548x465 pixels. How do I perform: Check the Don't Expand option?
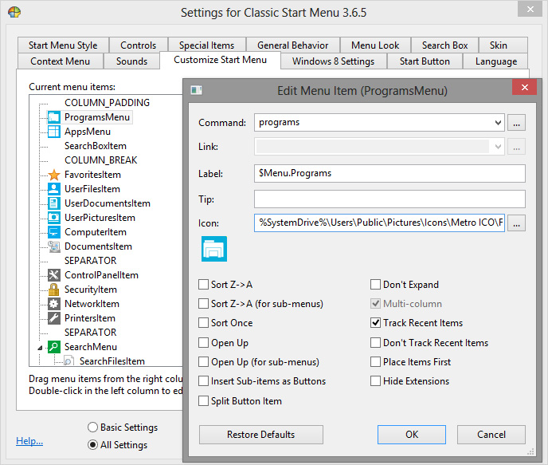pos(375,284)
